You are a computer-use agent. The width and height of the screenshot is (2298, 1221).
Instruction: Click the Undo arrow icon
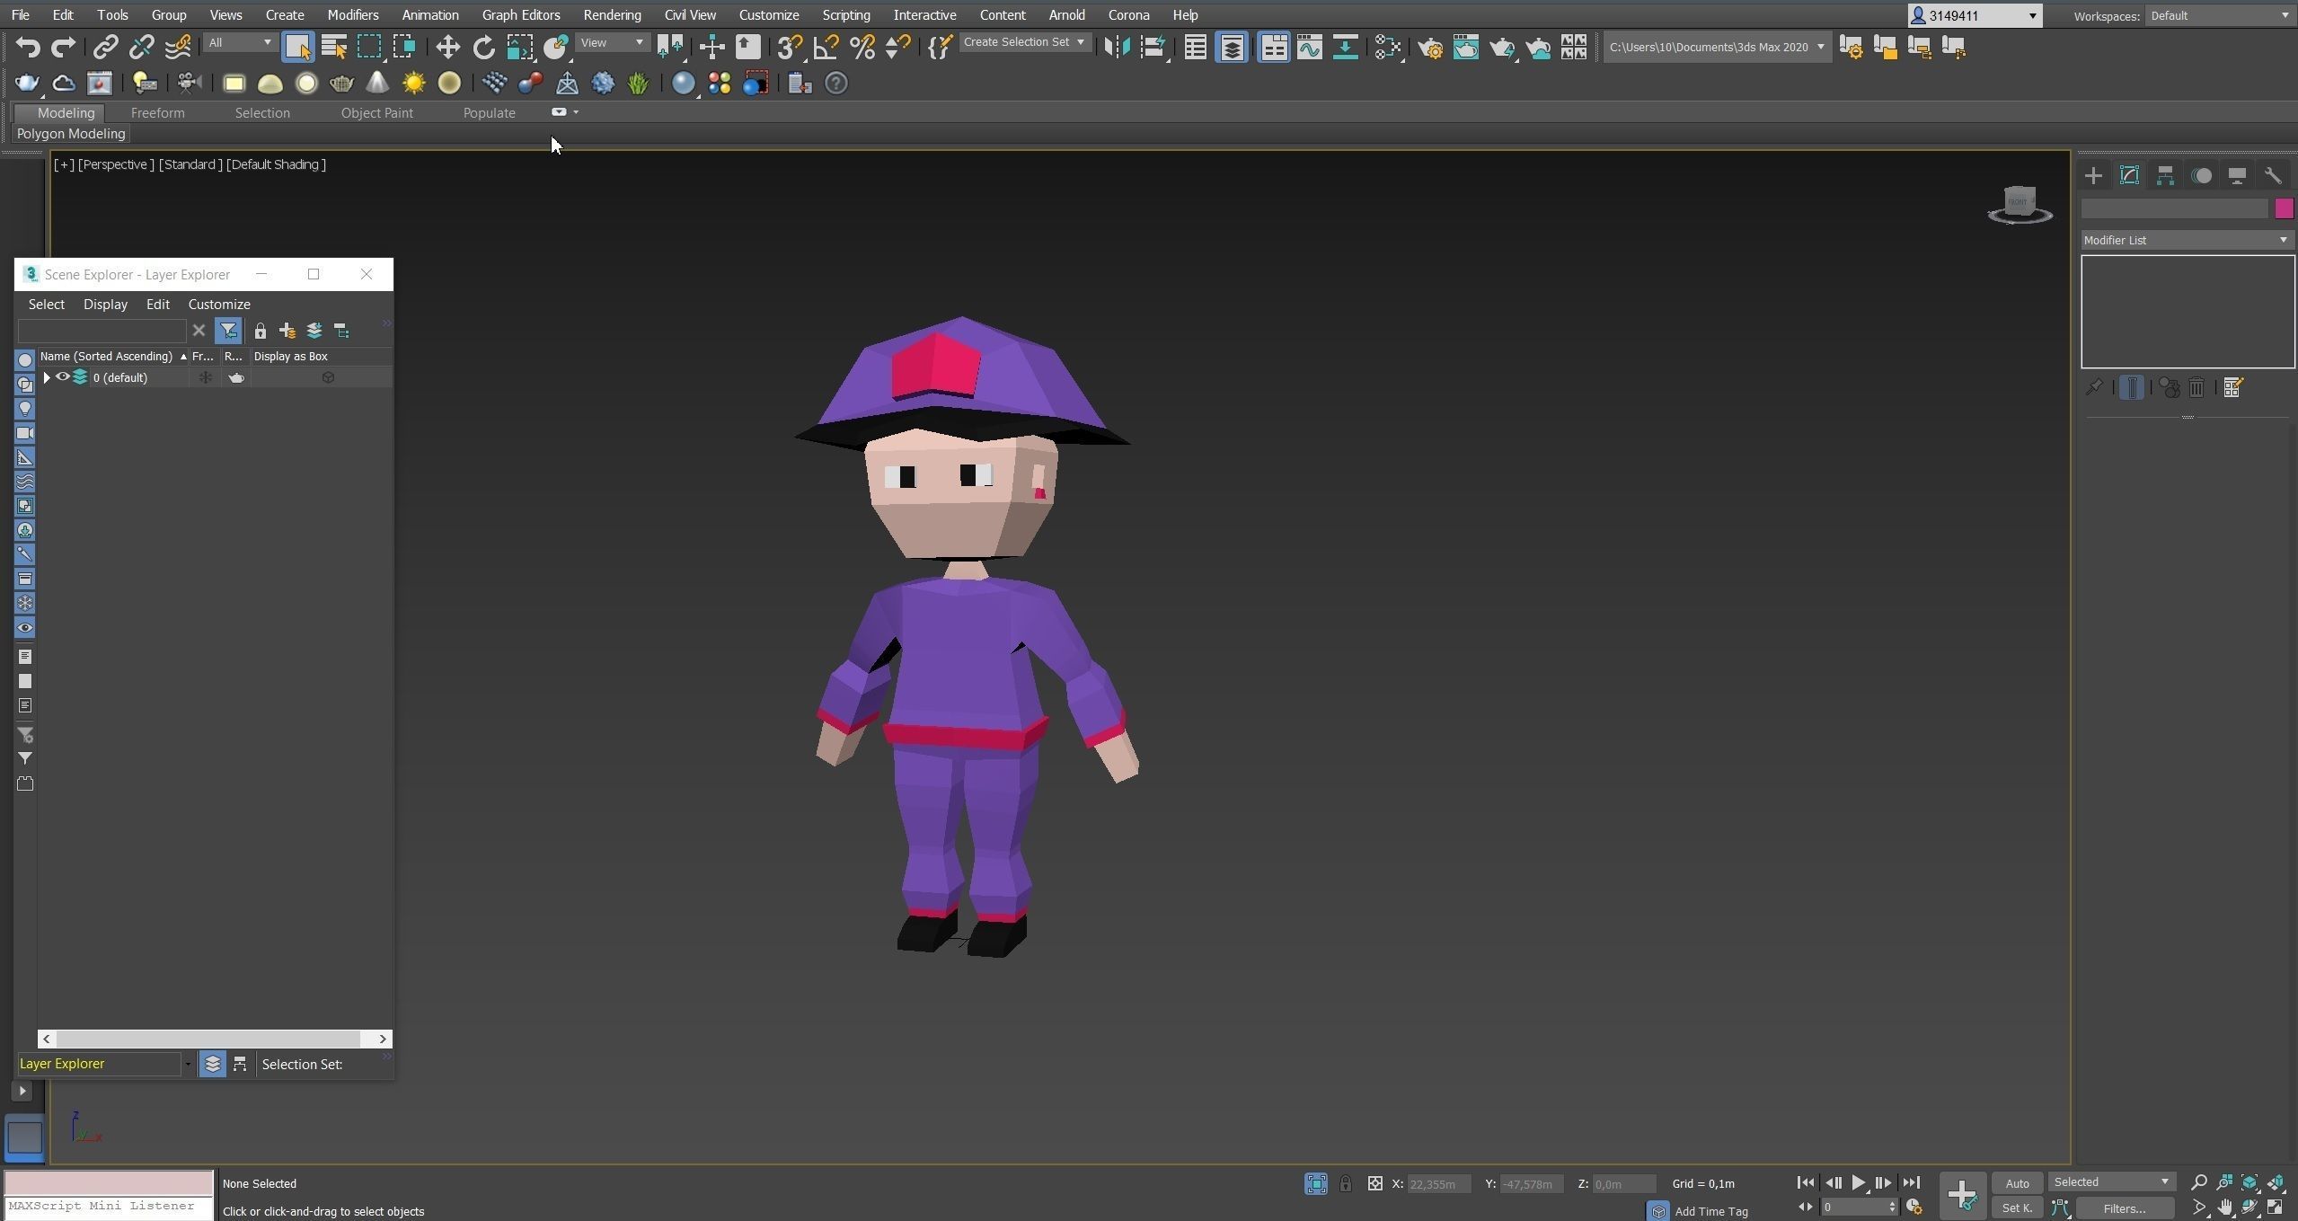pos(27,47)
